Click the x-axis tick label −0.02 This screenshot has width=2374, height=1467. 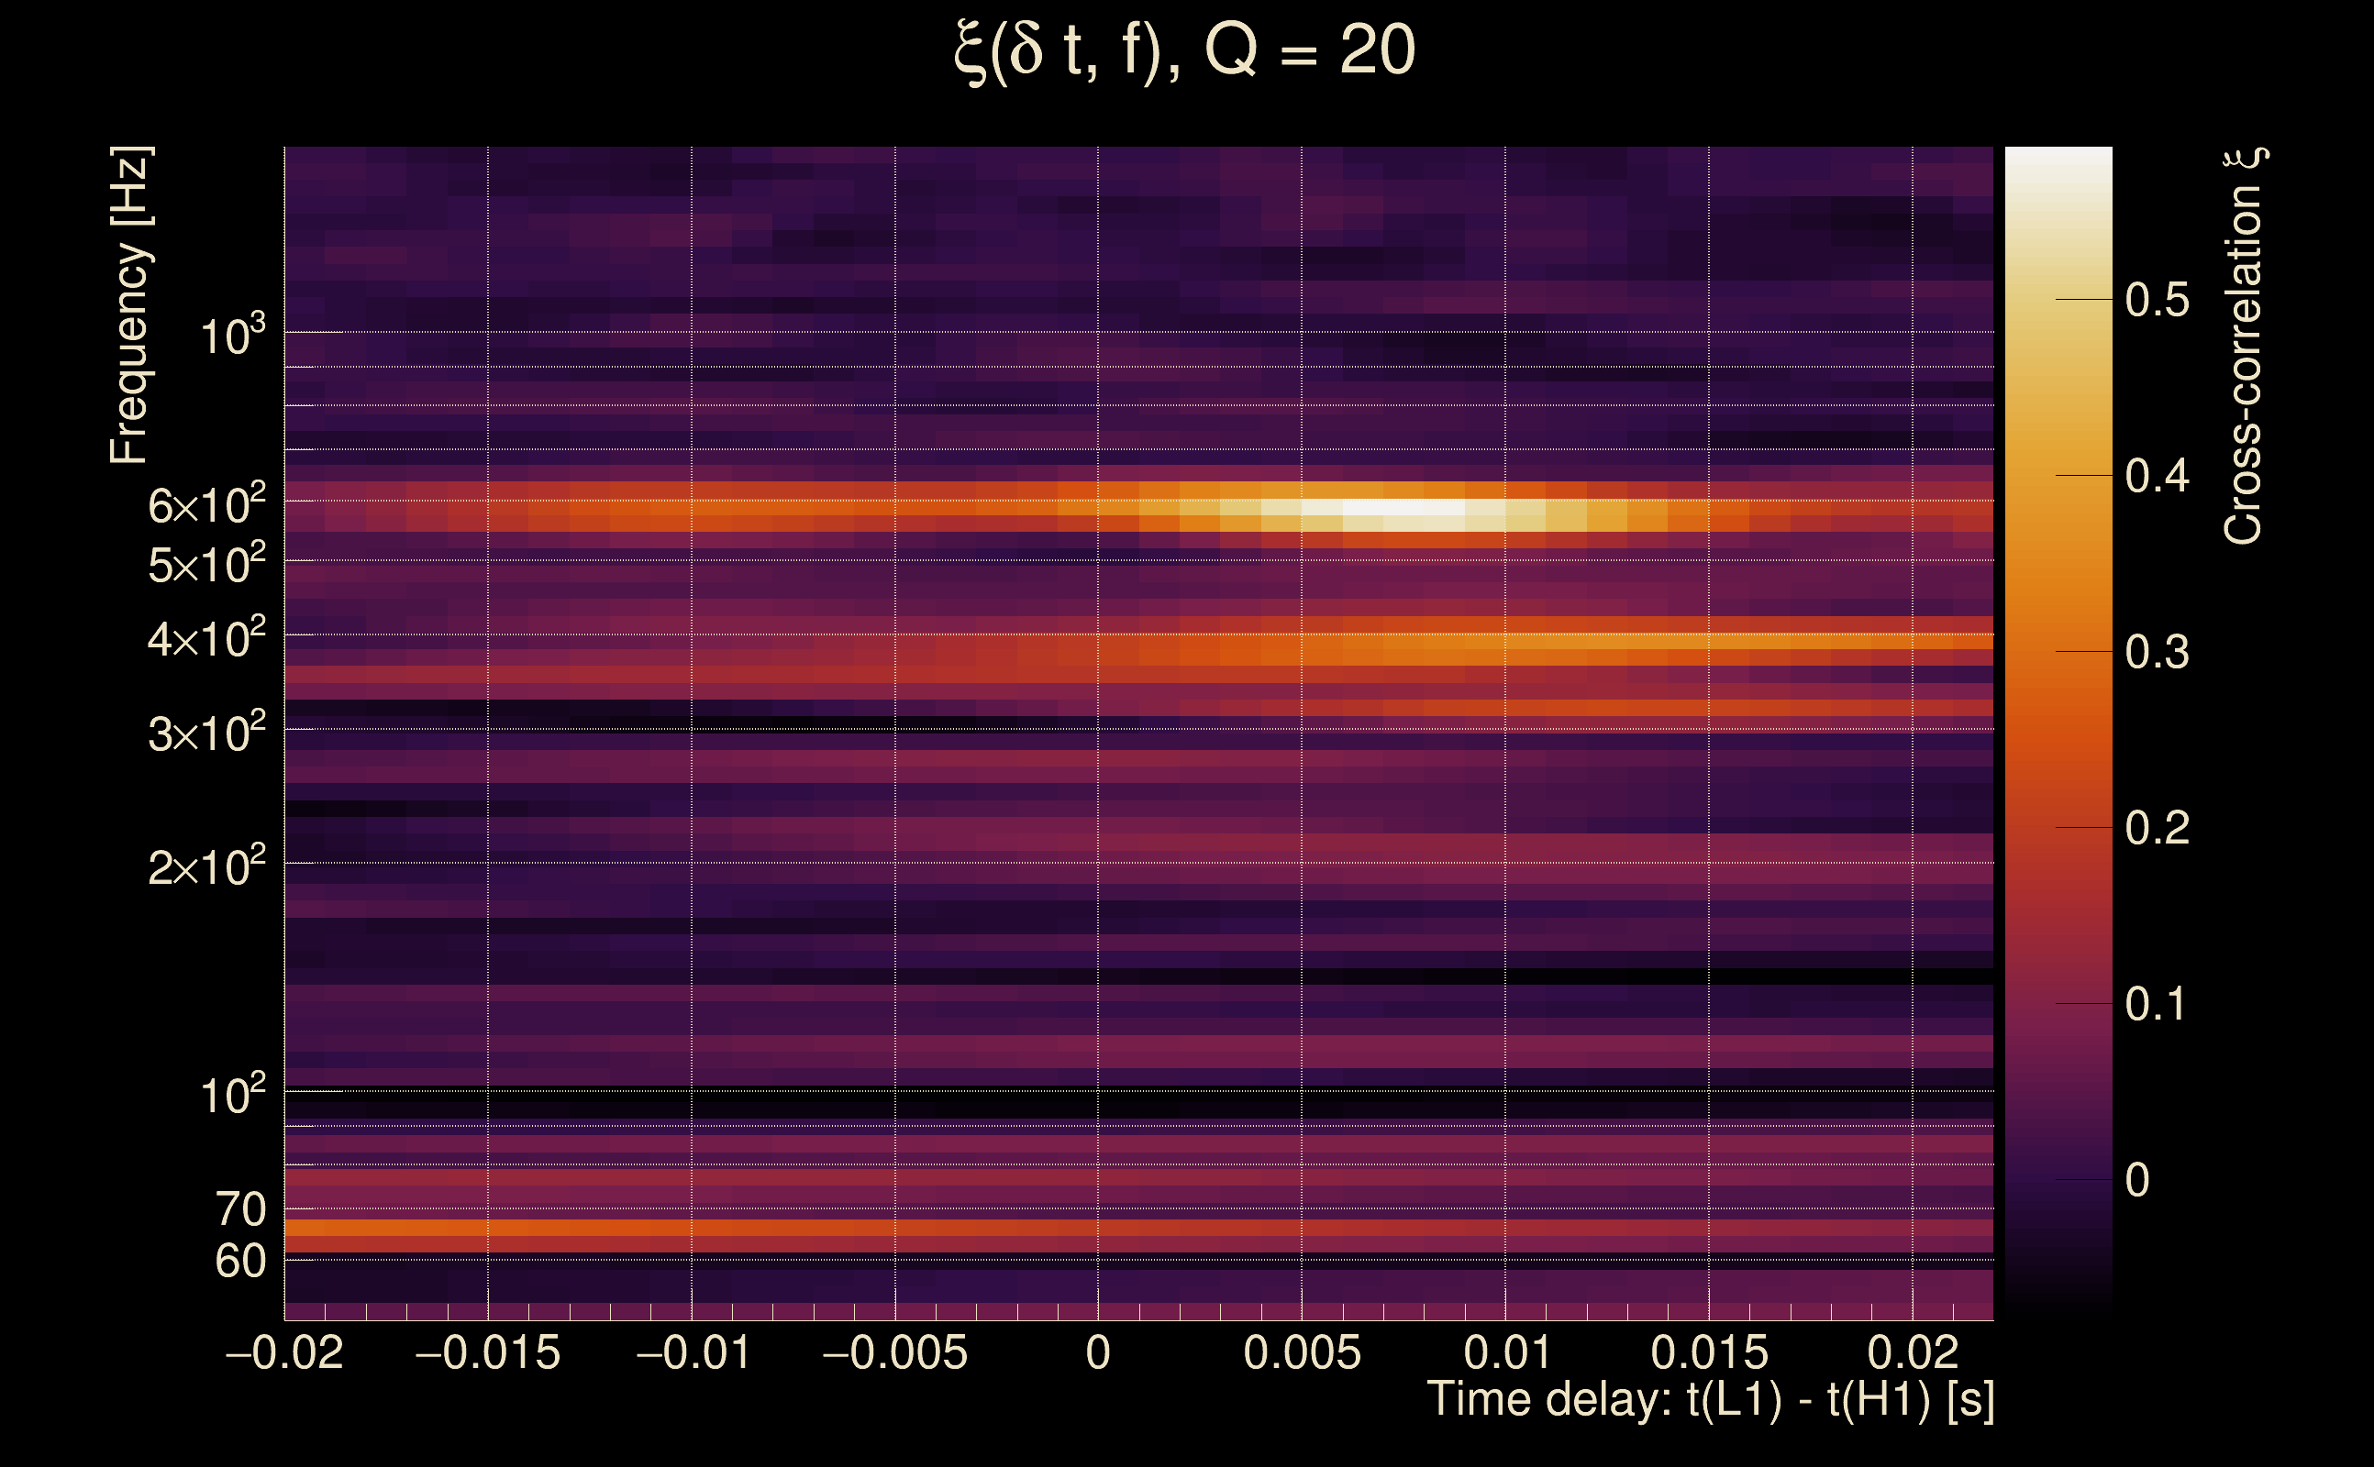click(x=284, y=1353)
